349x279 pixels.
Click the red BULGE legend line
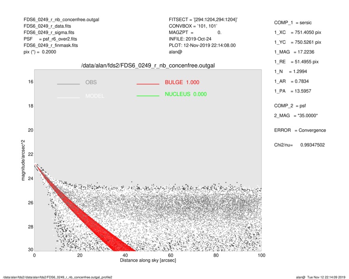[148, 84]
